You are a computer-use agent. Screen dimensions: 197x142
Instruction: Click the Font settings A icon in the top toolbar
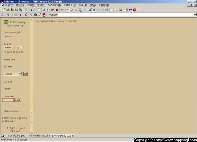(x=90, y=10)
